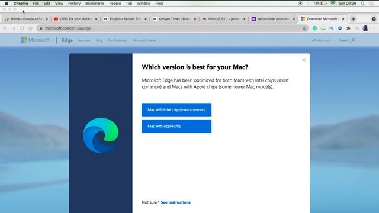Viewport: 379px width, 213px height.
Task: Bookmark this page with the star
Action: 304,28
